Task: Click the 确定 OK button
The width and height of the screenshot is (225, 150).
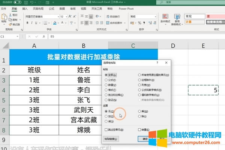Action: [x=145, y=139]
